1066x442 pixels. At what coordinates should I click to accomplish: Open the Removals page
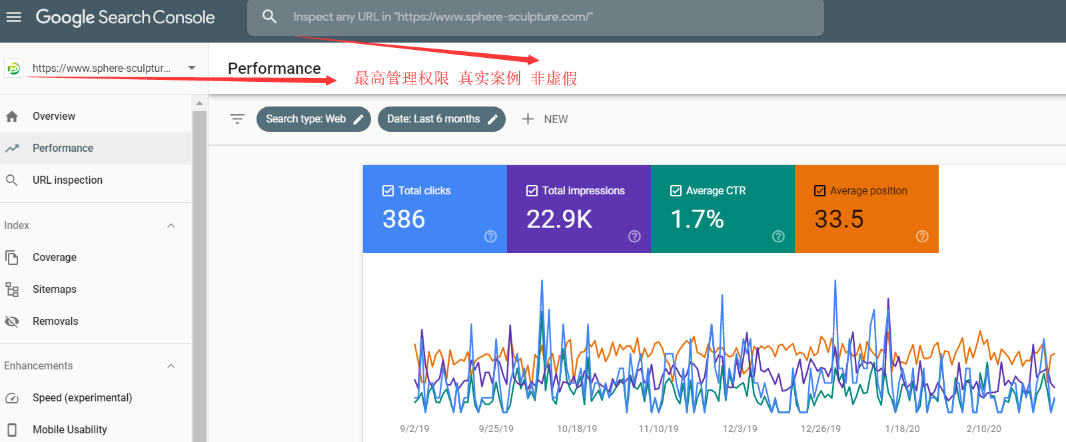pyautogui.click(x=96, y=322)
